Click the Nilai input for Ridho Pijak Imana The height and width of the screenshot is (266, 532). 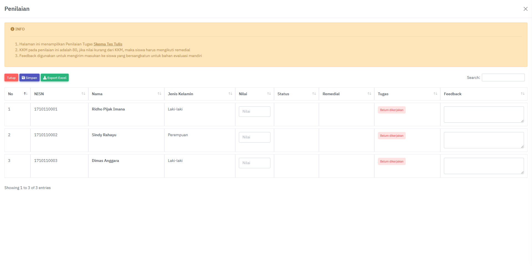point(254,112)
